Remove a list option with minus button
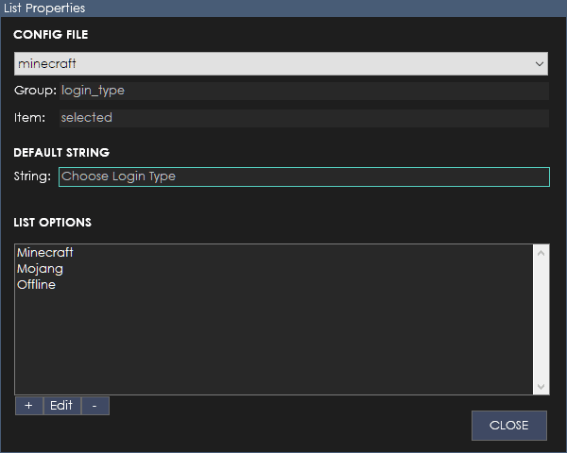The image size is (567, 453). tap(95, 406)
